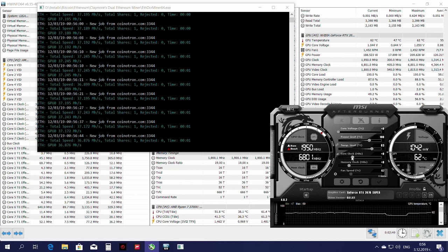
Task: Adjust the Core Voltage slider
Action: pos(360,132)
